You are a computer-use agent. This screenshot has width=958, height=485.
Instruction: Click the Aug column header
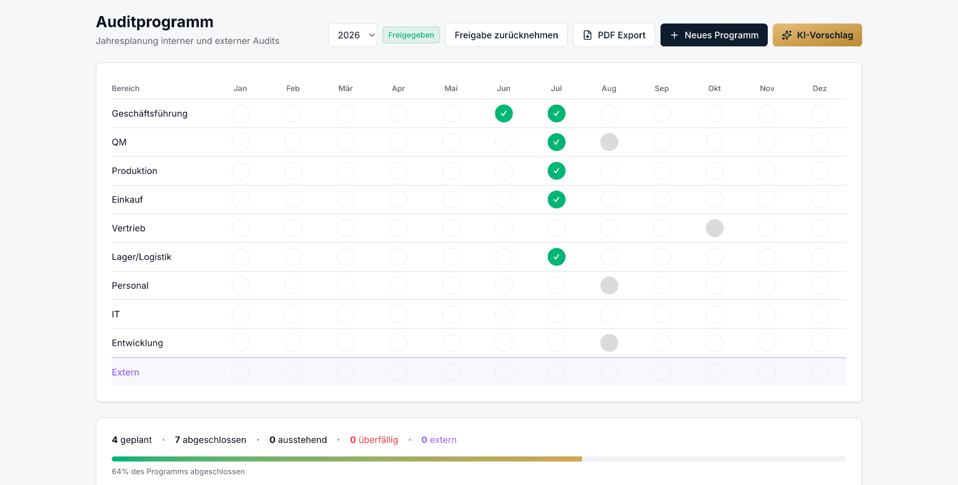609,88
